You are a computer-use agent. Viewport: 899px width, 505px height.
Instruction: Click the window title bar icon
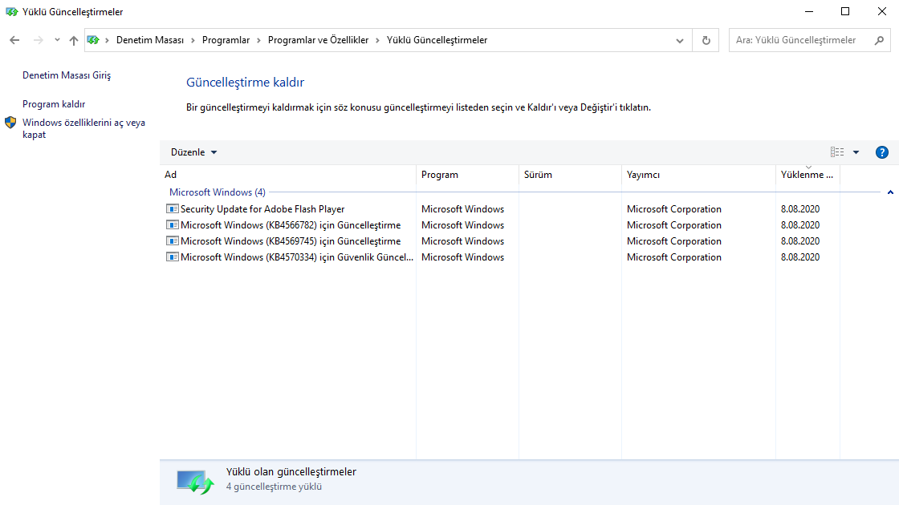pos(11,11)
